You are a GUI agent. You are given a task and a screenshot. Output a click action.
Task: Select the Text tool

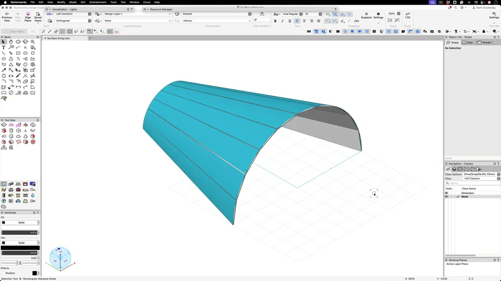click(x=4, y=47)
